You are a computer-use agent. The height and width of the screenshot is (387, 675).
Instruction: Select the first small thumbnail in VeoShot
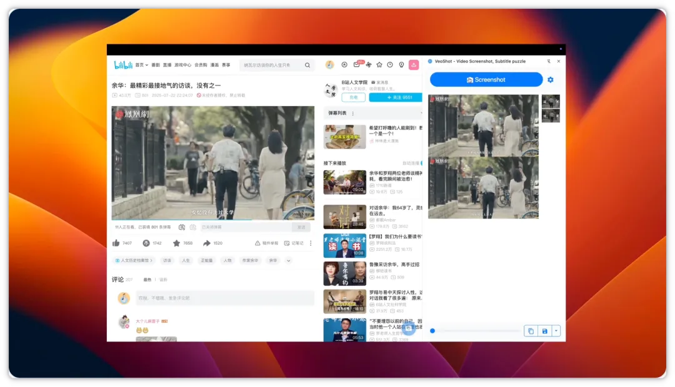coord(551,102)
